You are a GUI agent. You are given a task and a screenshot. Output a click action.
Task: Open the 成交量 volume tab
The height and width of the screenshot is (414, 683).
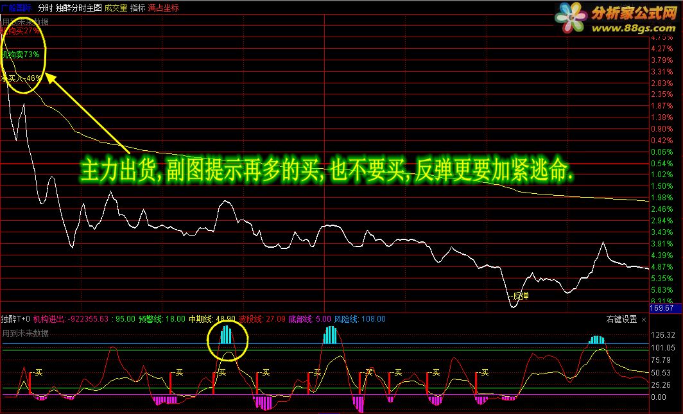[116, 8]
